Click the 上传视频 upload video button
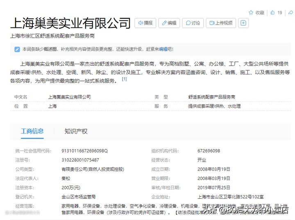Image resolution: width=295 pixels, height=220 pixels. (x=221, y=23)
